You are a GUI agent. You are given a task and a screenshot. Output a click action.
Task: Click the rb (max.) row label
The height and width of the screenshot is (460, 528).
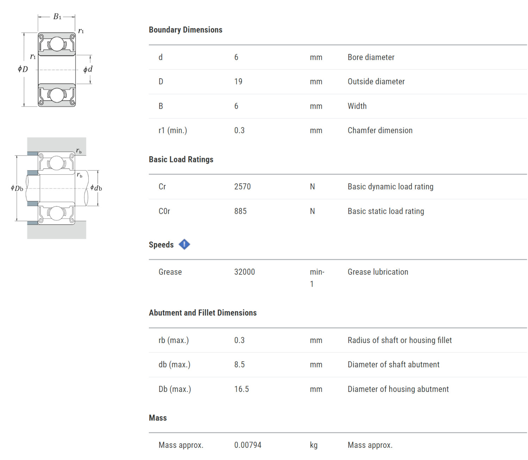click(x=174, y=340)
